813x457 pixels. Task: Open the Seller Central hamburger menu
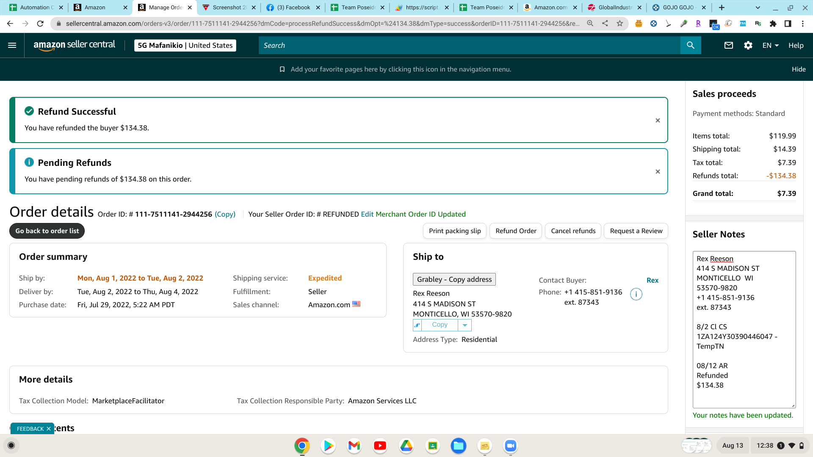tap(12, 45)
